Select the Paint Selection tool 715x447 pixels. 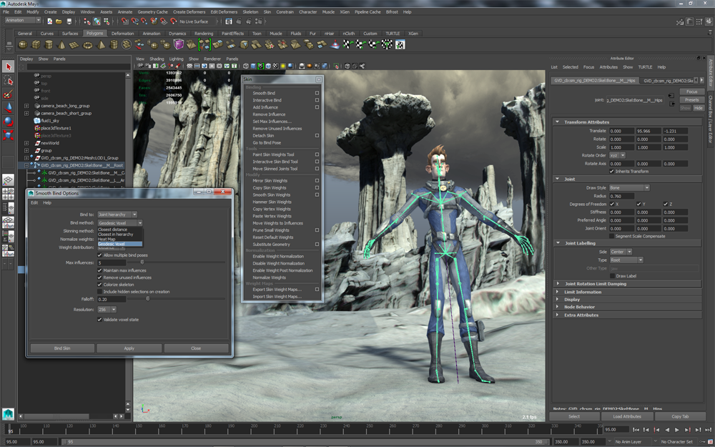8,94
